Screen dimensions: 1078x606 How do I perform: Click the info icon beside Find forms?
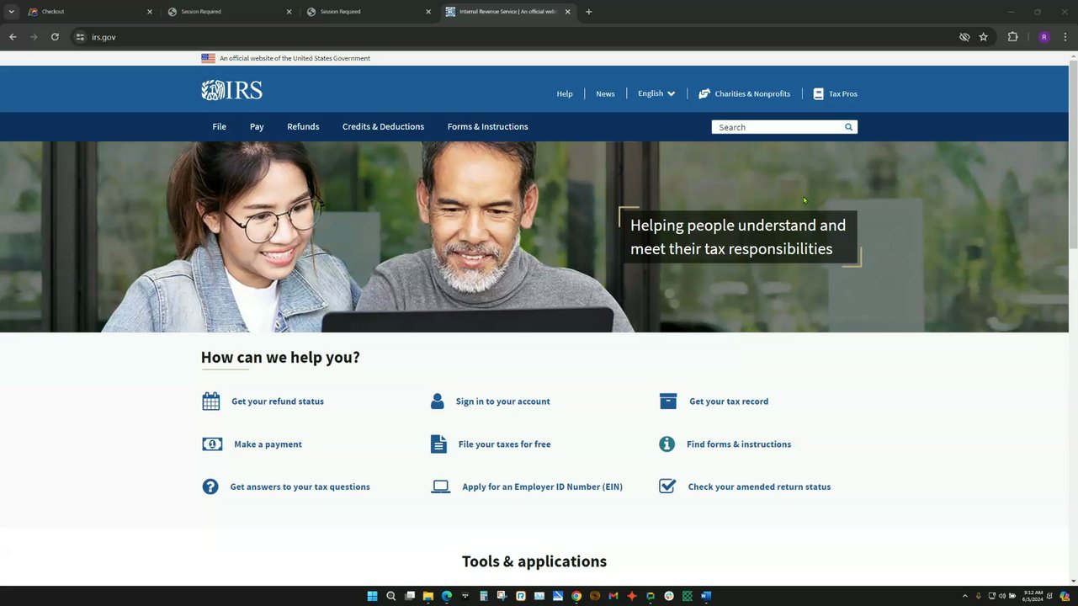[x=666, y=444]
